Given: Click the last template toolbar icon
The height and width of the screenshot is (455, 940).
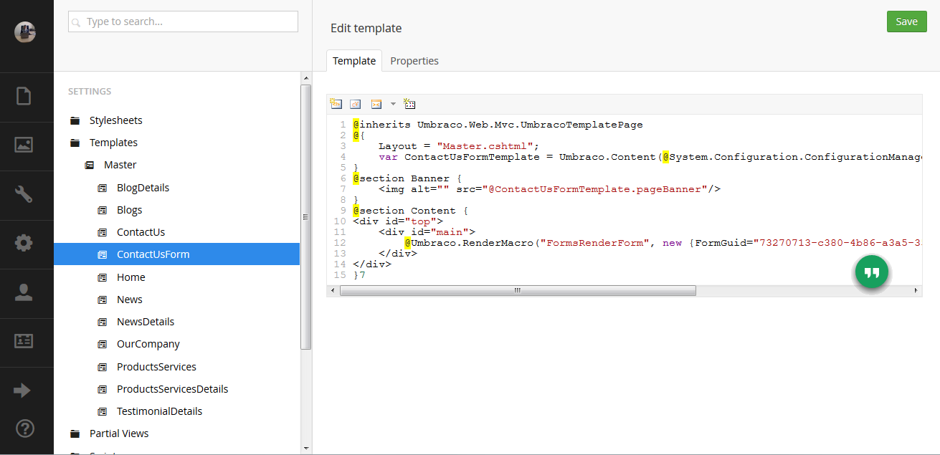Looking at the screenshot, I should [x=409, y=104].
